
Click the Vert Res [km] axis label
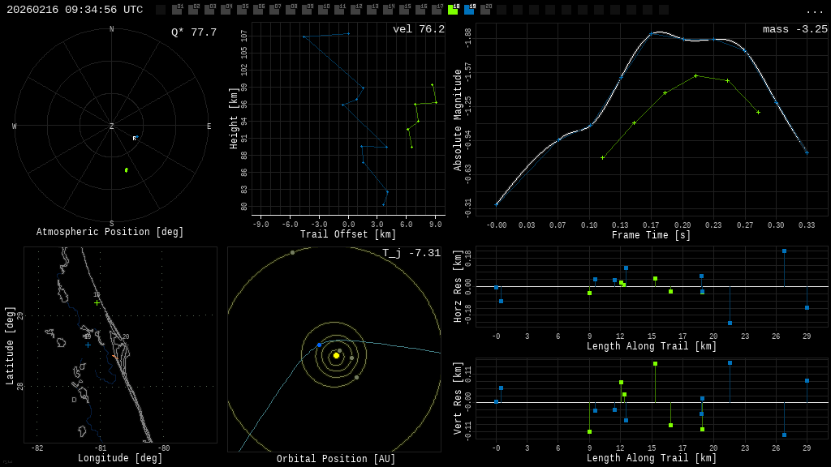coord(458,398)
